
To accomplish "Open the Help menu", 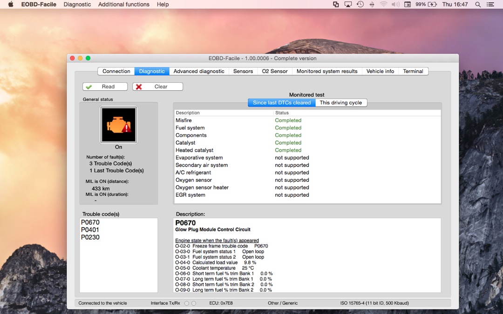I will pos(163,5).
